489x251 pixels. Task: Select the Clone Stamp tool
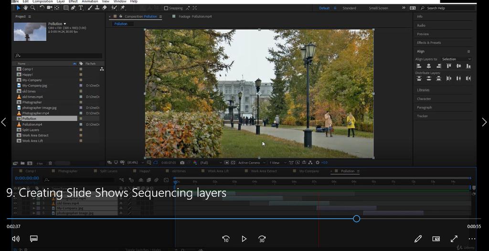click(x=97, y=8)
